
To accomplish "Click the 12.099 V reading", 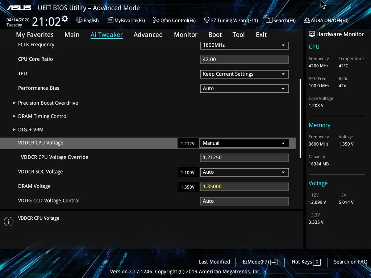I will tap(317, 202).
